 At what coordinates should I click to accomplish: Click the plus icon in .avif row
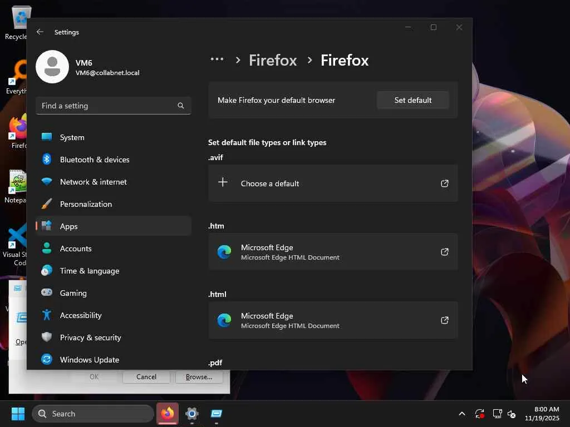223,182
